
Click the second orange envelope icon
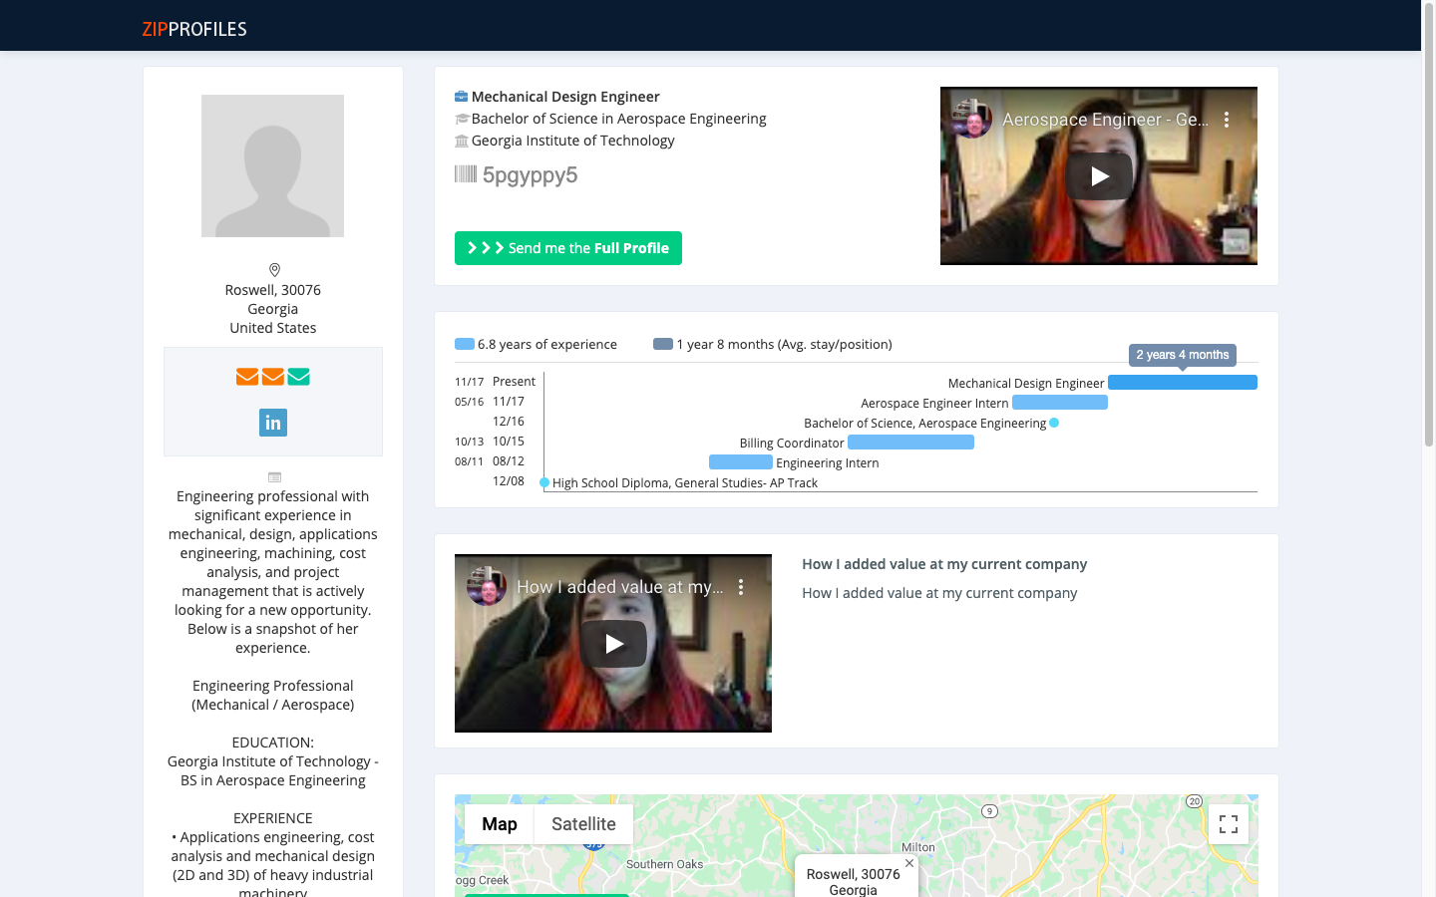coord(273,377)
